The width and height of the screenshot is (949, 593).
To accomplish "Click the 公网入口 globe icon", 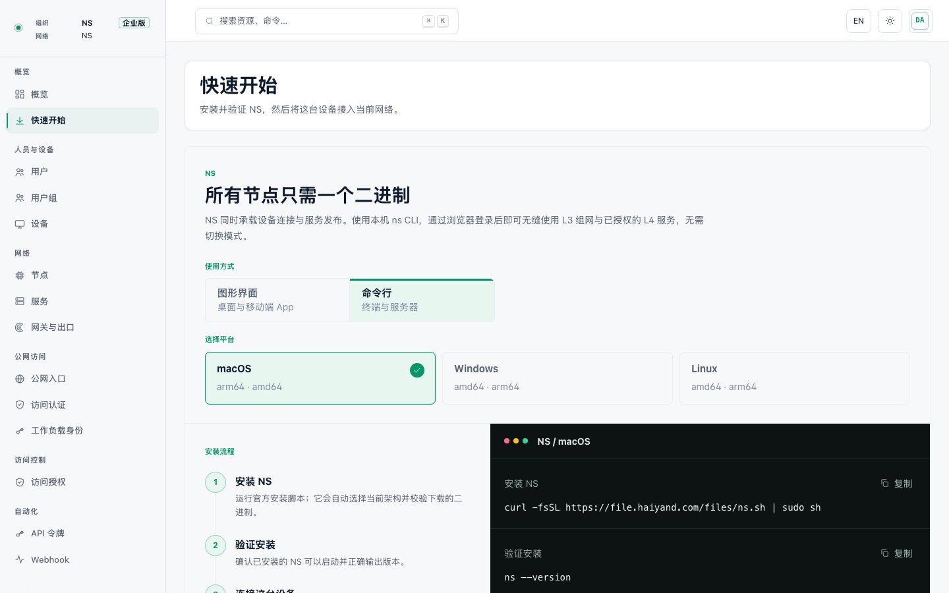I will click(20, 379).
